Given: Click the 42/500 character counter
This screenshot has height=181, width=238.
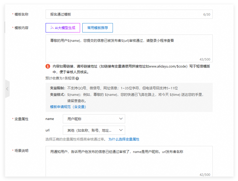Looking at the screenshot, I should 205,175.
